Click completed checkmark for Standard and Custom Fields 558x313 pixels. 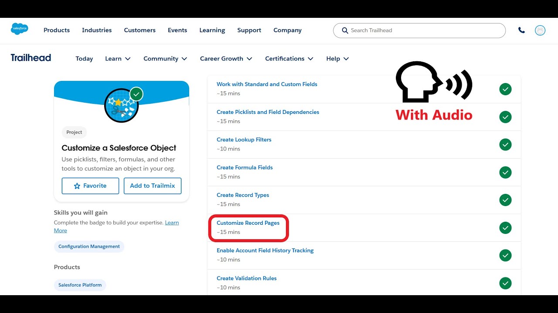point(505,89)
